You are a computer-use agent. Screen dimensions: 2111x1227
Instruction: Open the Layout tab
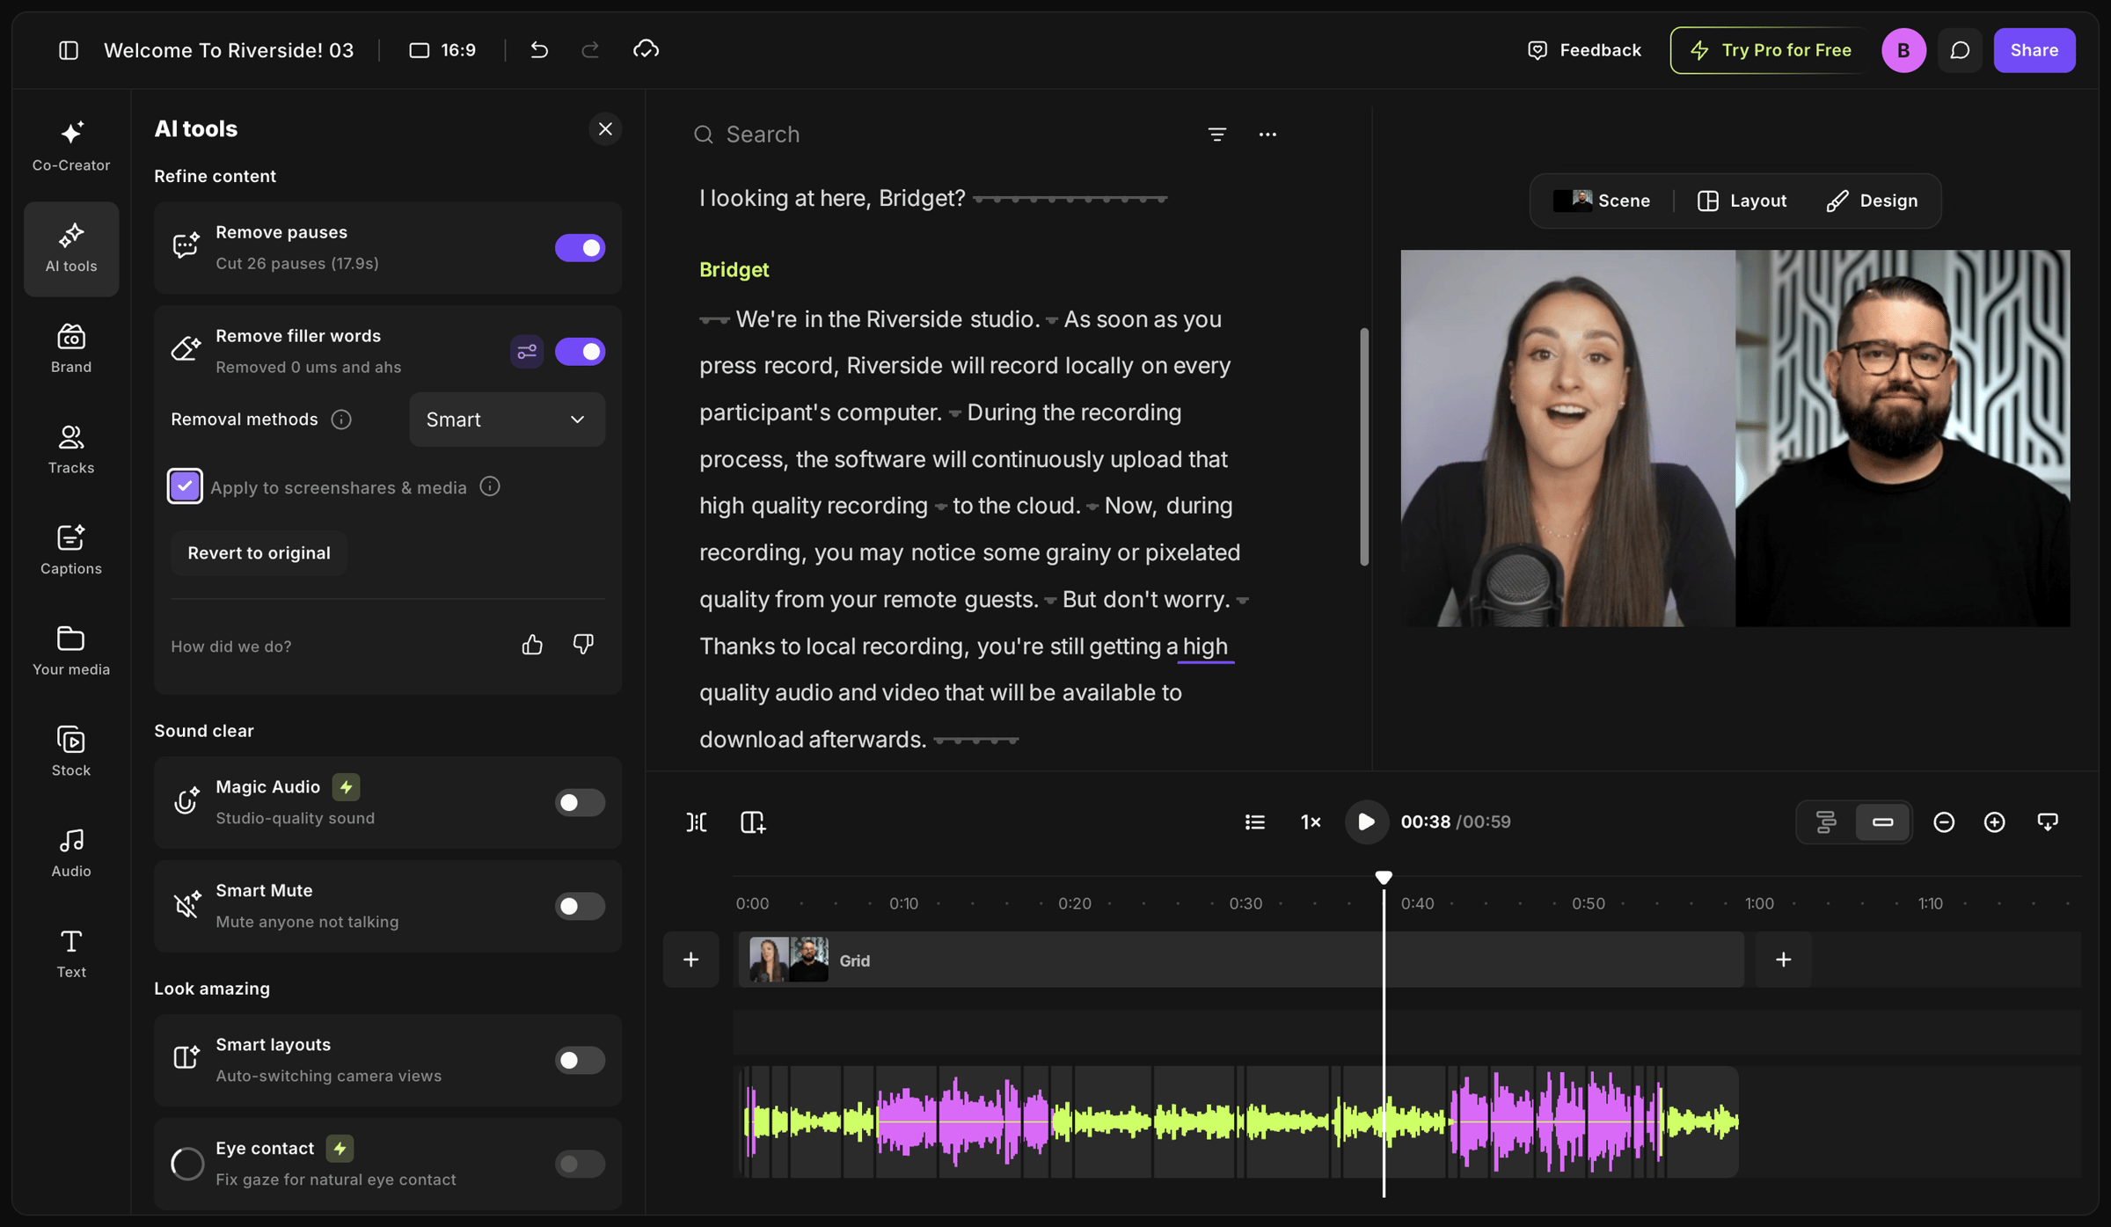tap(1742, 201)
